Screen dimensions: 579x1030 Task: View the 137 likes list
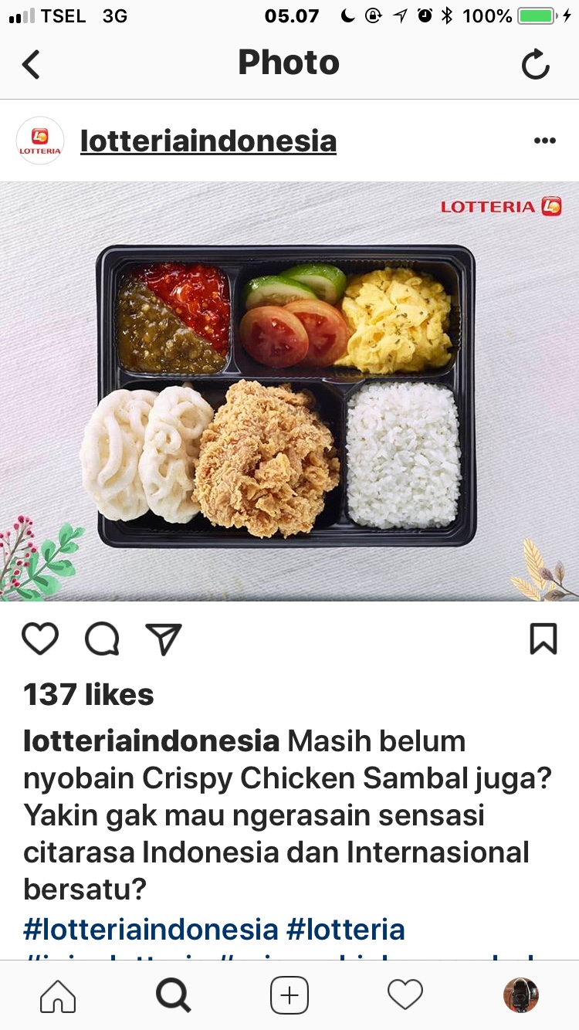click(89, 695)
